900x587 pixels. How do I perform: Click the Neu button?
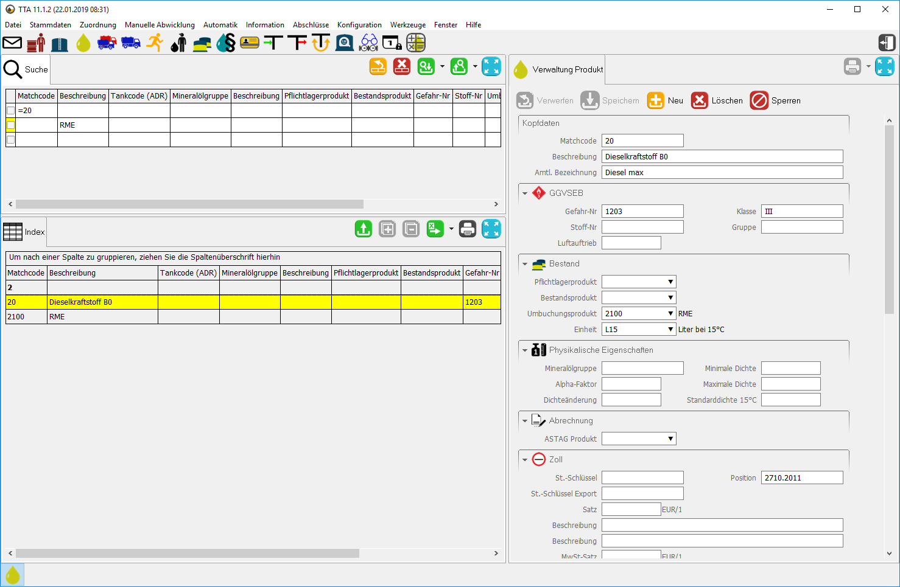tap(665, 100)
